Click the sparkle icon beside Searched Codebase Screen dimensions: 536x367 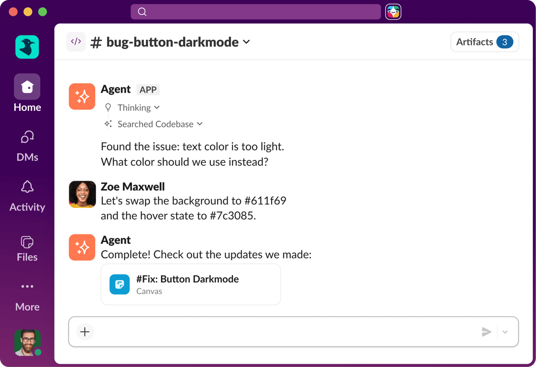[109, 124]
